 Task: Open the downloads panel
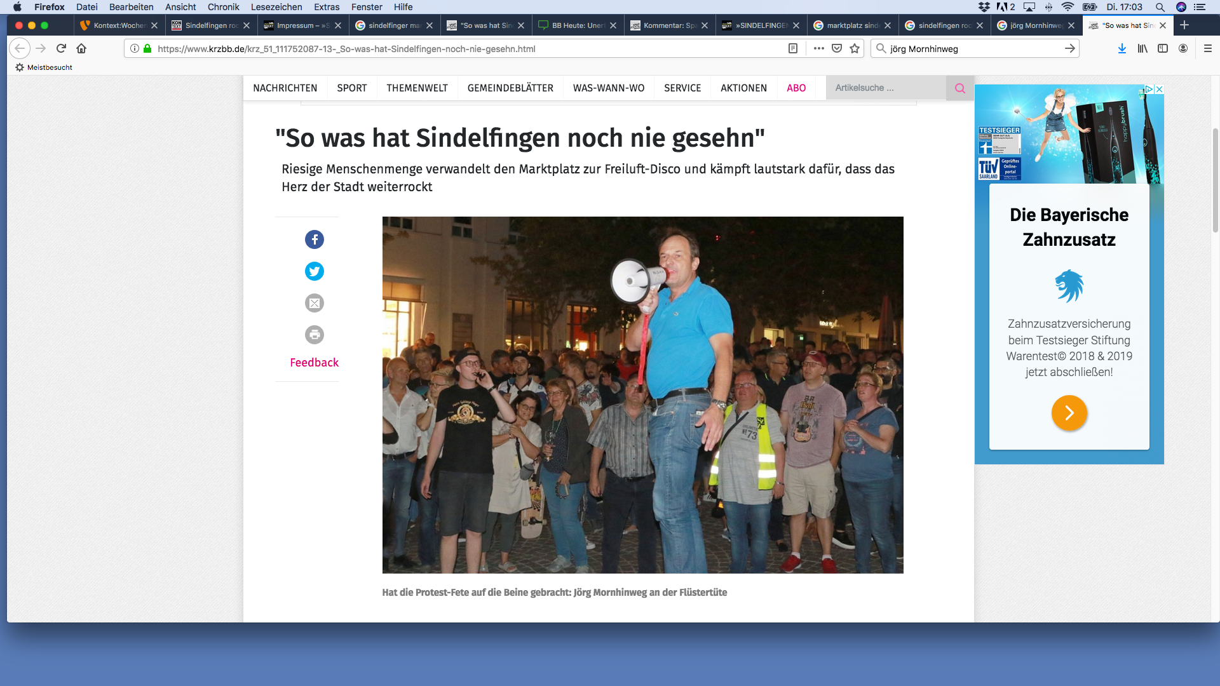tap(1122, 48)
